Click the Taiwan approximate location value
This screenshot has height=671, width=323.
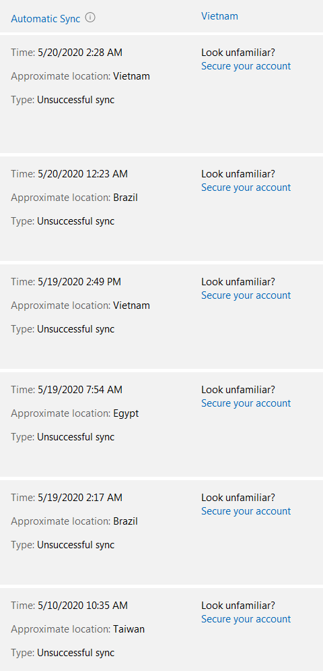pyautogui.click(x=129, y=629)
